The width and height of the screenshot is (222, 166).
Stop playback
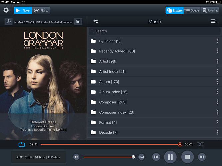click(187, 157)
